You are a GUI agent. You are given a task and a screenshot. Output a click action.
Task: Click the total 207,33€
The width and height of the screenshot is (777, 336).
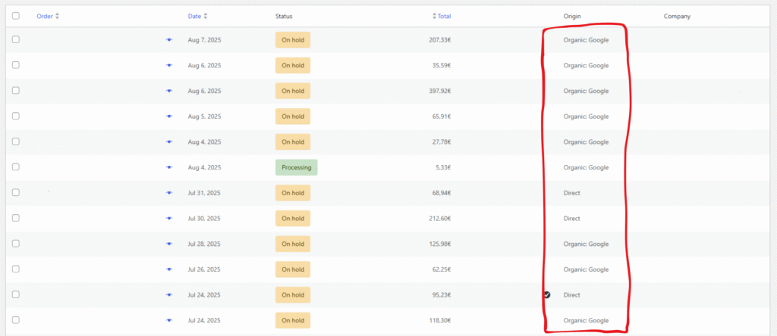click(440, 40)
